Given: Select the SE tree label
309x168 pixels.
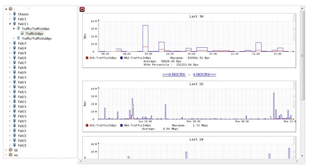Looking at the screenshot, I should click(16, 150).
